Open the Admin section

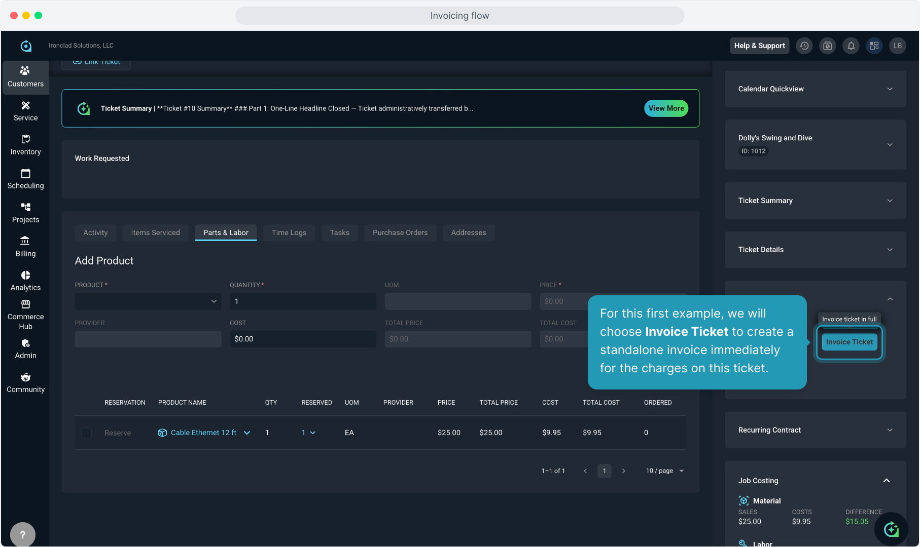25,349
